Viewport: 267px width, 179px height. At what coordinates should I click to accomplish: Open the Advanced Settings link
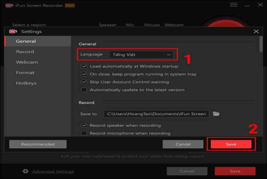53,172
